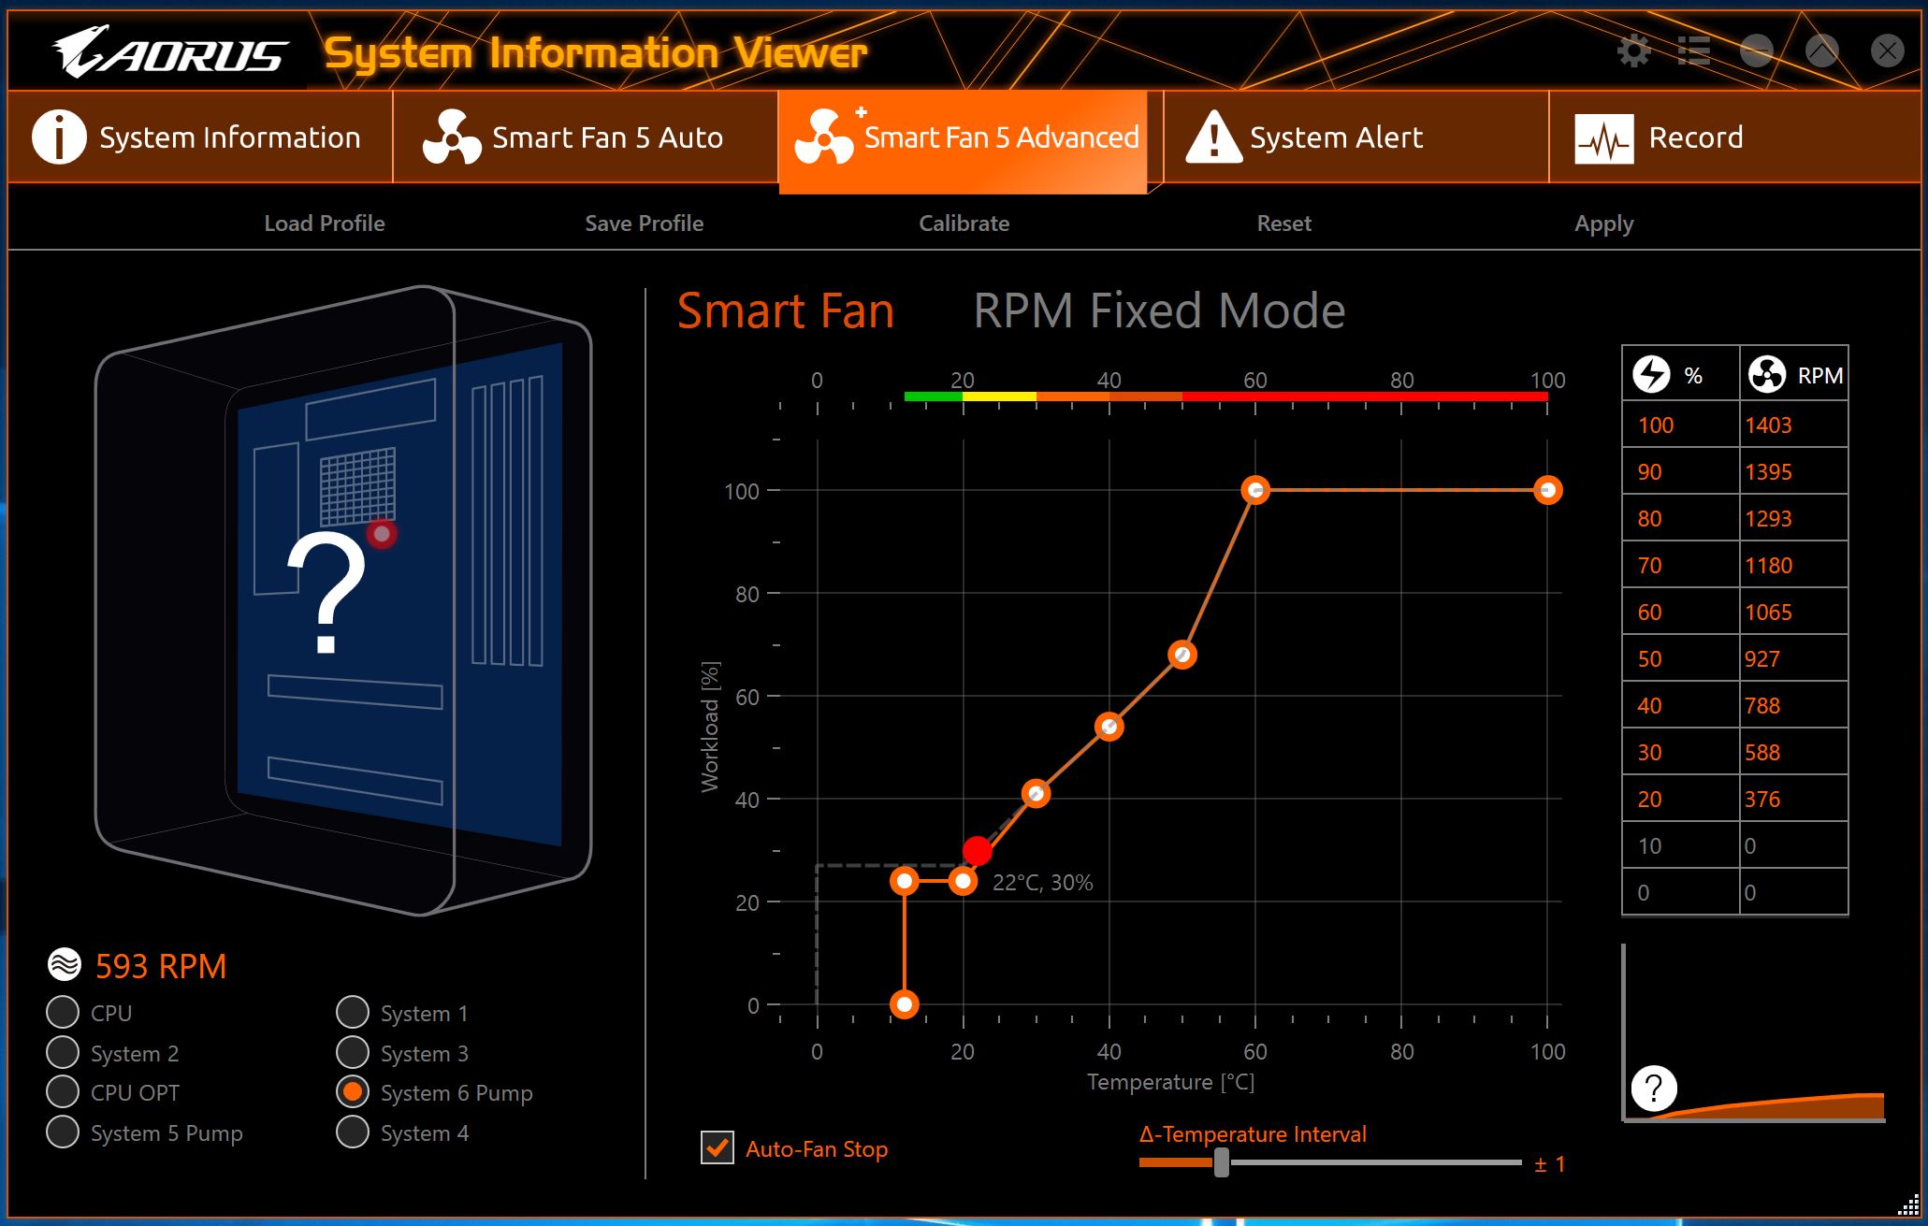Click the red fan location dot on motherboard
The width and height of the screenshot is (1928, 1226).
click(x=382, y=534)
